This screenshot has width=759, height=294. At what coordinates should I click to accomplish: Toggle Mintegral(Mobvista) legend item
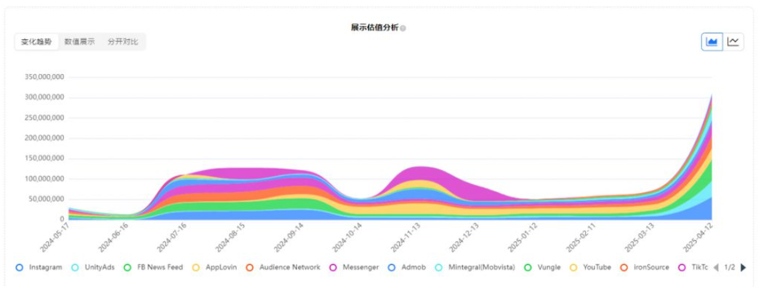[x=475, y=267]
